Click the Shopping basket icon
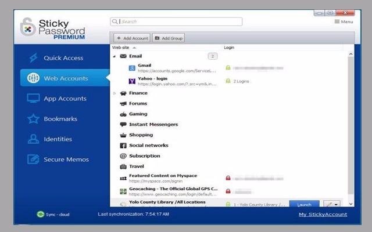Image resolution: width=372 pixels, height=232 pixels. (x=123, y=135)
